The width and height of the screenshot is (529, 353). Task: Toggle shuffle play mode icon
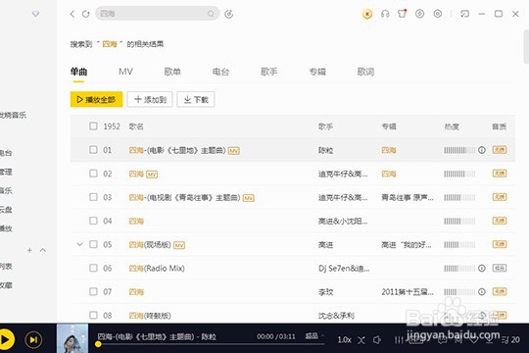coord(361,340)
